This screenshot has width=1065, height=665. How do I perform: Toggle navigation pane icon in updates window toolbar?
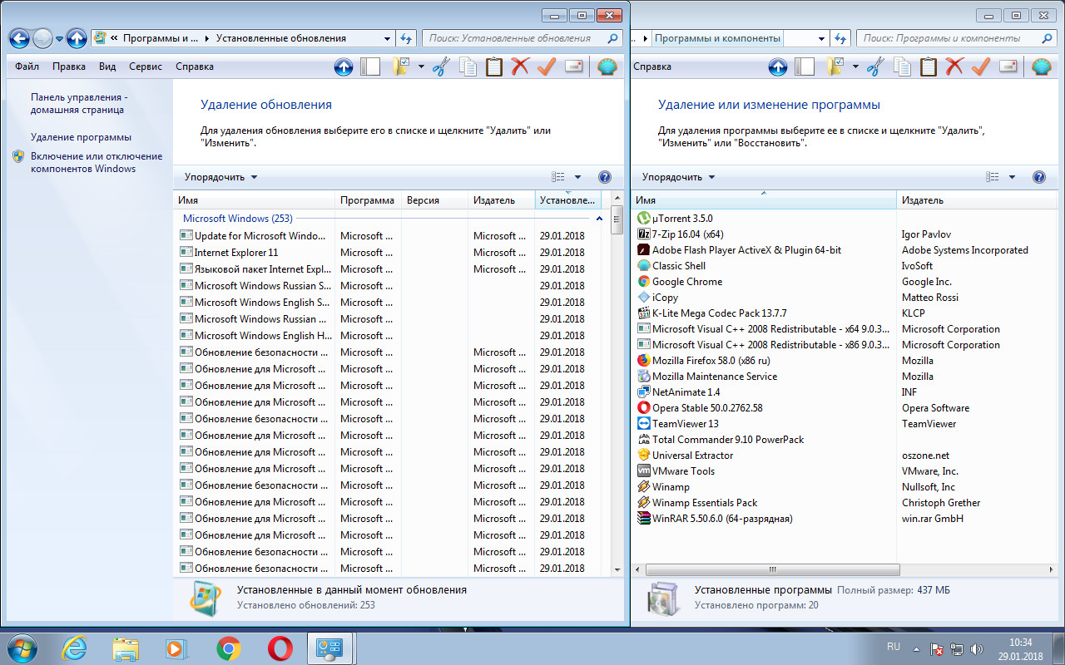370,67
